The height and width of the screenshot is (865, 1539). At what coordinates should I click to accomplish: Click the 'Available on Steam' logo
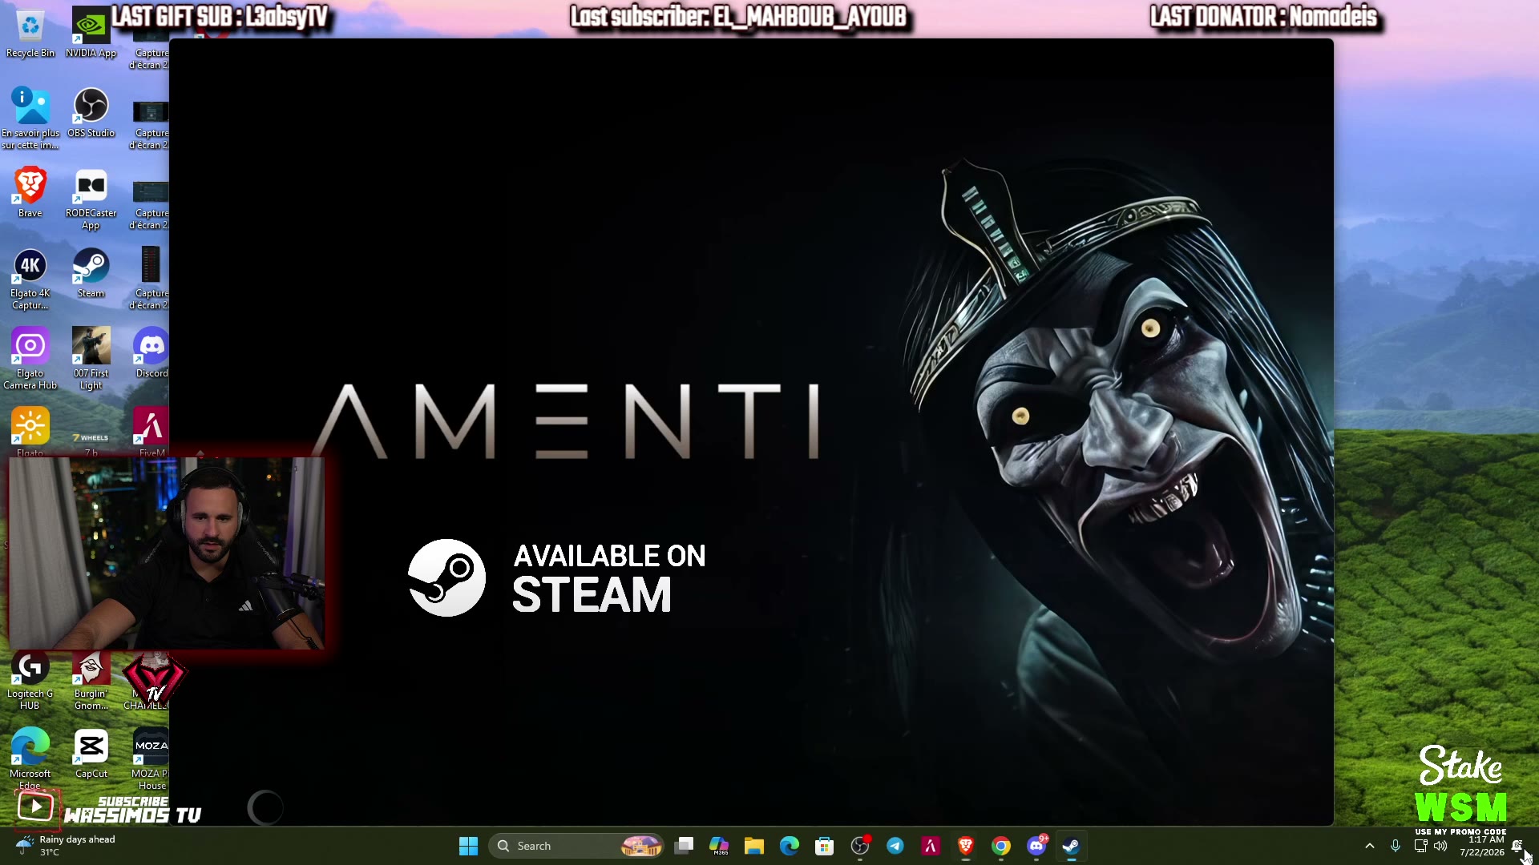(x=557, y=577)
